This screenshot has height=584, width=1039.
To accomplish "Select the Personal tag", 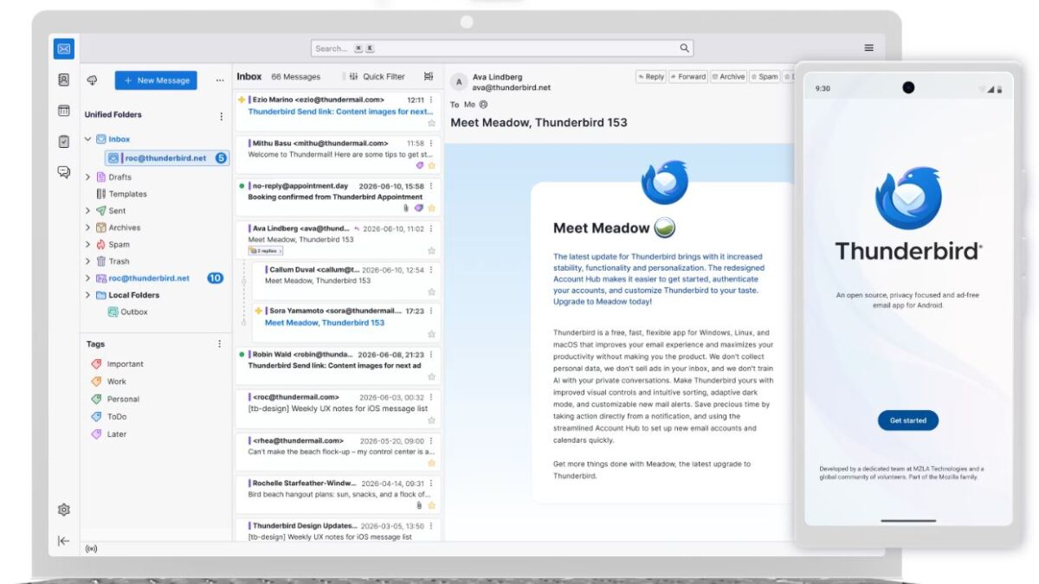I will coord(114,399).
